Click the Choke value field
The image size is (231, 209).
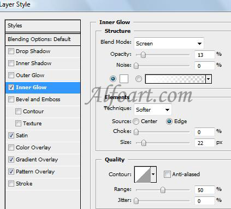click(205, 132)
